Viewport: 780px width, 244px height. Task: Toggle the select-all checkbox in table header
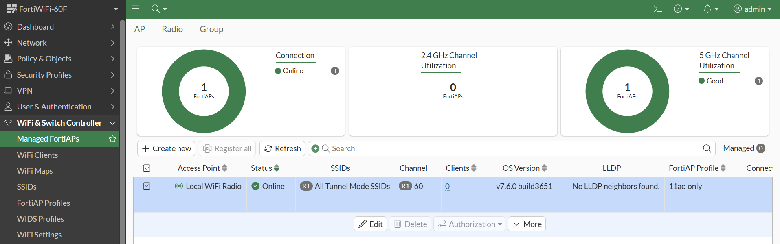(x=147, y=168)
